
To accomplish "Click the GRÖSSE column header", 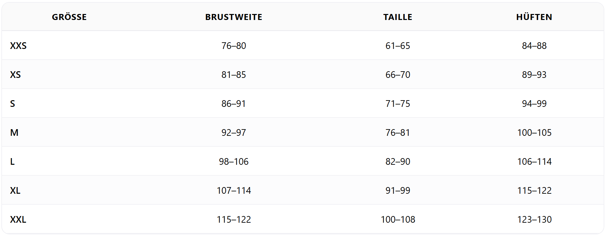I will point(69,17).
